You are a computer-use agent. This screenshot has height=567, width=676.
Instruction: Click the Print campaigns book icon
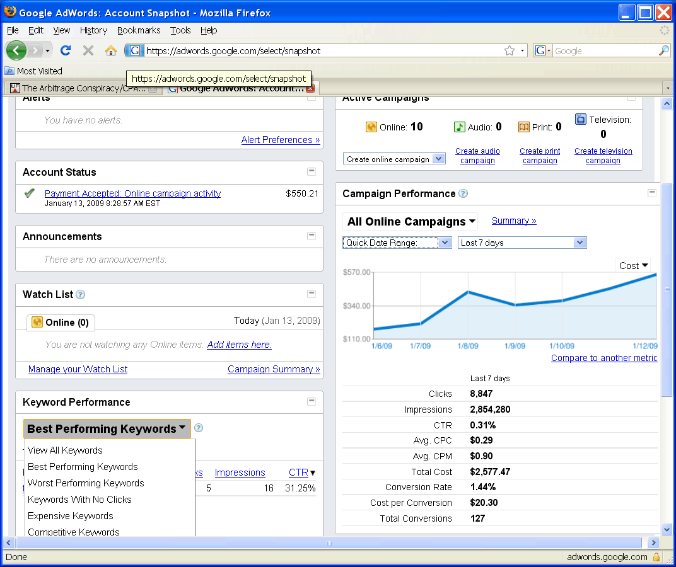click(x=524, y=127)
